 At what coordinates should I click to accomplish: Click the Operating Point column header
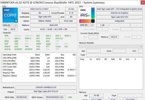point(10,55)
